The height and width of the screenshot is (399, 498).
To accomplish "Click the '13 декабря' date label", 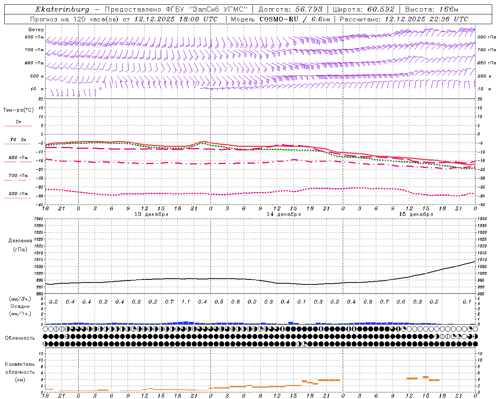I will (x=151, y=214).
